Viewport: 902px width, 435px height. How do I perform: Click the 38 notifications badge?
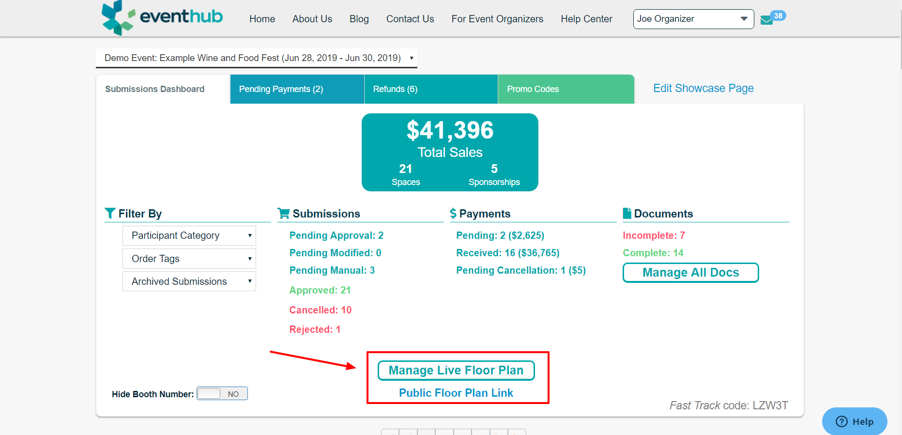point(778,16)
